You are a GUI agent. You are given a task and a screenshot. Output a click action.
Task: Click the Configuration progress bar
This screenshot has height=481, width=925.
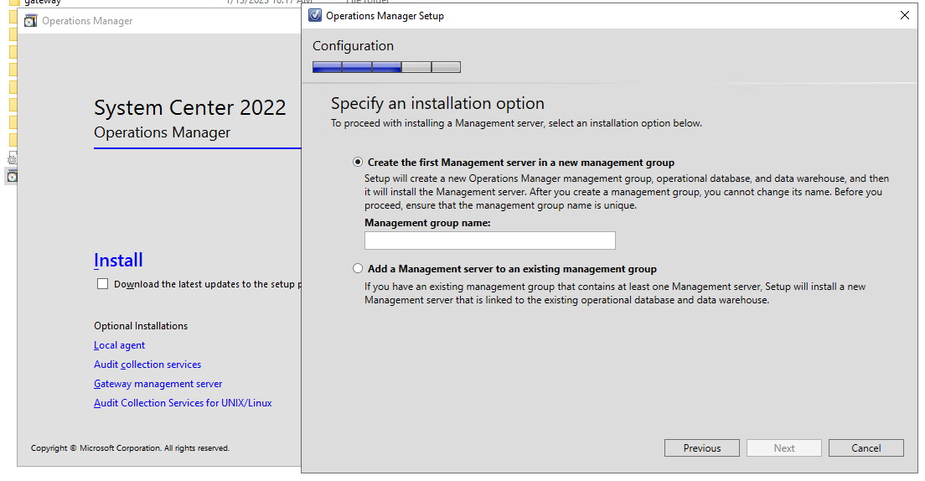pyautogui.click(x=386, y=67)
